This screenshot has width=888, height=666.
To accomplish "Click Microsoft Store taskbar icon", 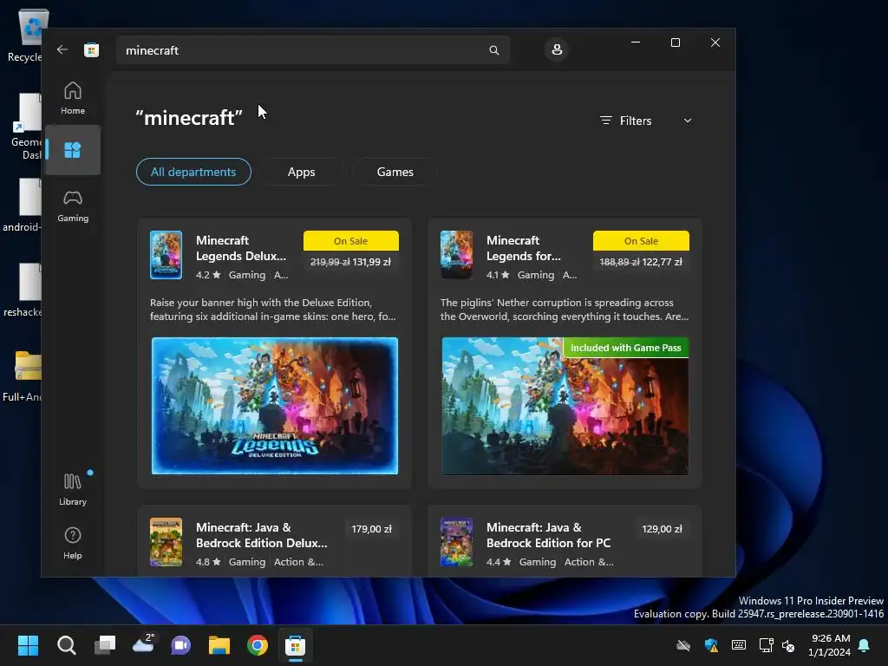I will coord(295,645).
